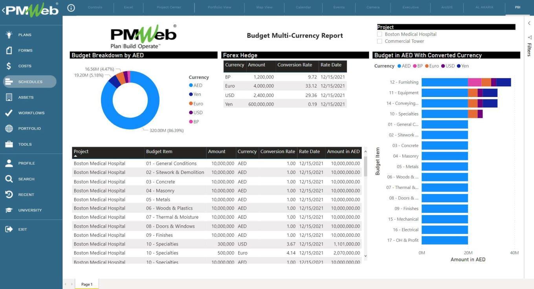Open the Portfolio module
Screen dimensions: 534x289
[x=29, y=128]
